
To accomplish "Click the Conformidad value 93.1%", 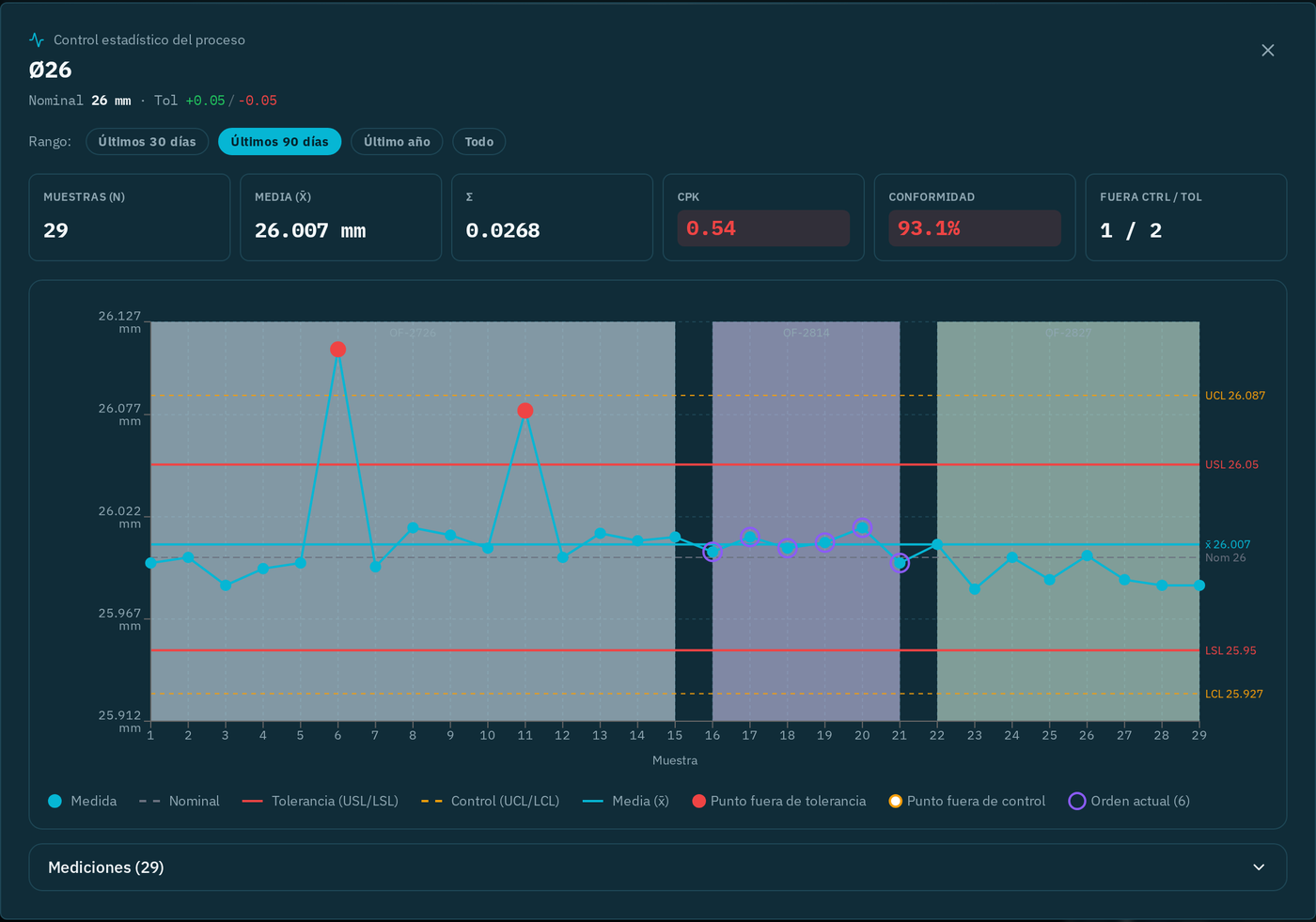I will [975, 228].
